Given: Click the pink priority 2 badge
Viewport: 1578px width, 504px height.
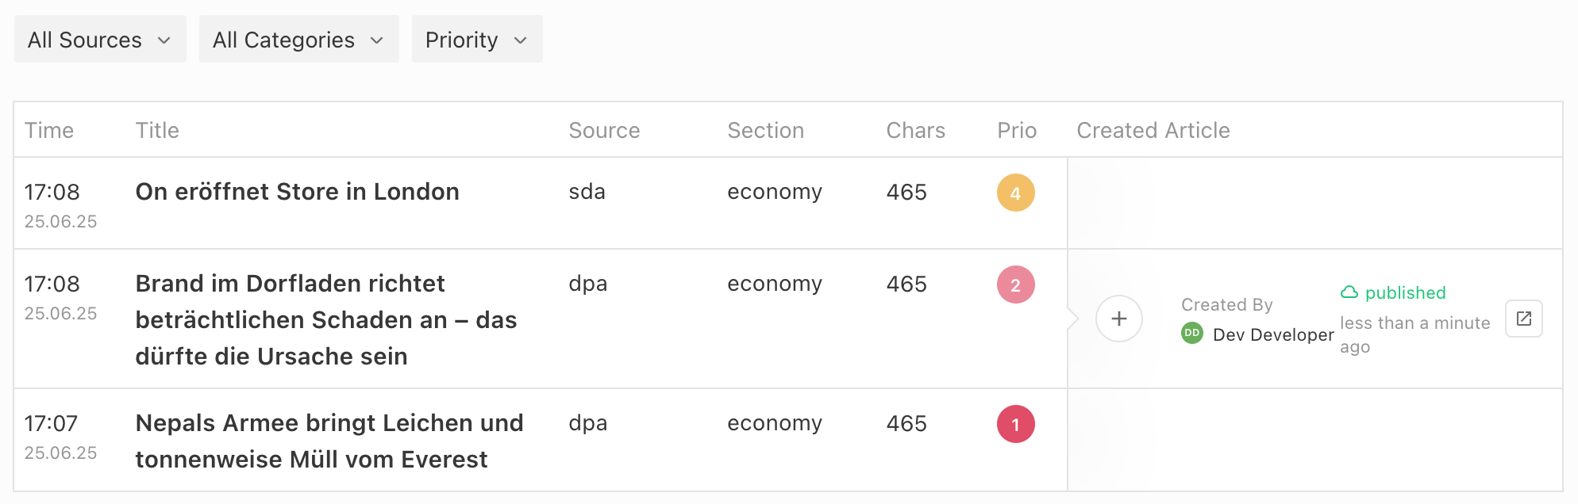Looking at the screenshot, I should click(1015, 284).
